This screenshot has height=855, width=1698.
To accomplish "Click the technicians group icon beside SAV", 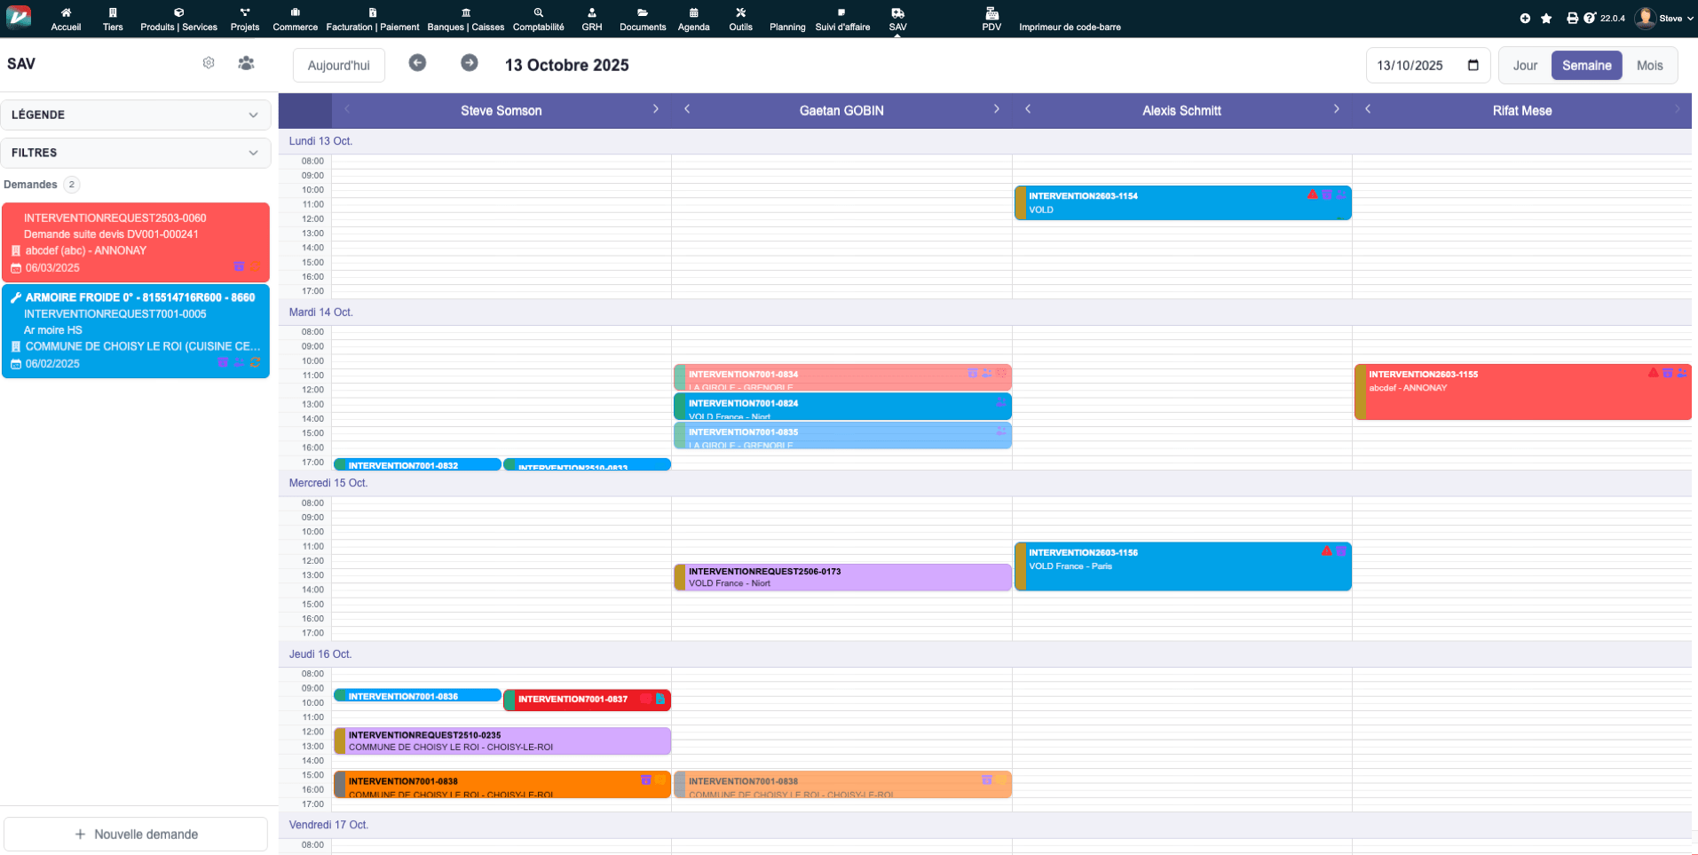I will 246,63.
